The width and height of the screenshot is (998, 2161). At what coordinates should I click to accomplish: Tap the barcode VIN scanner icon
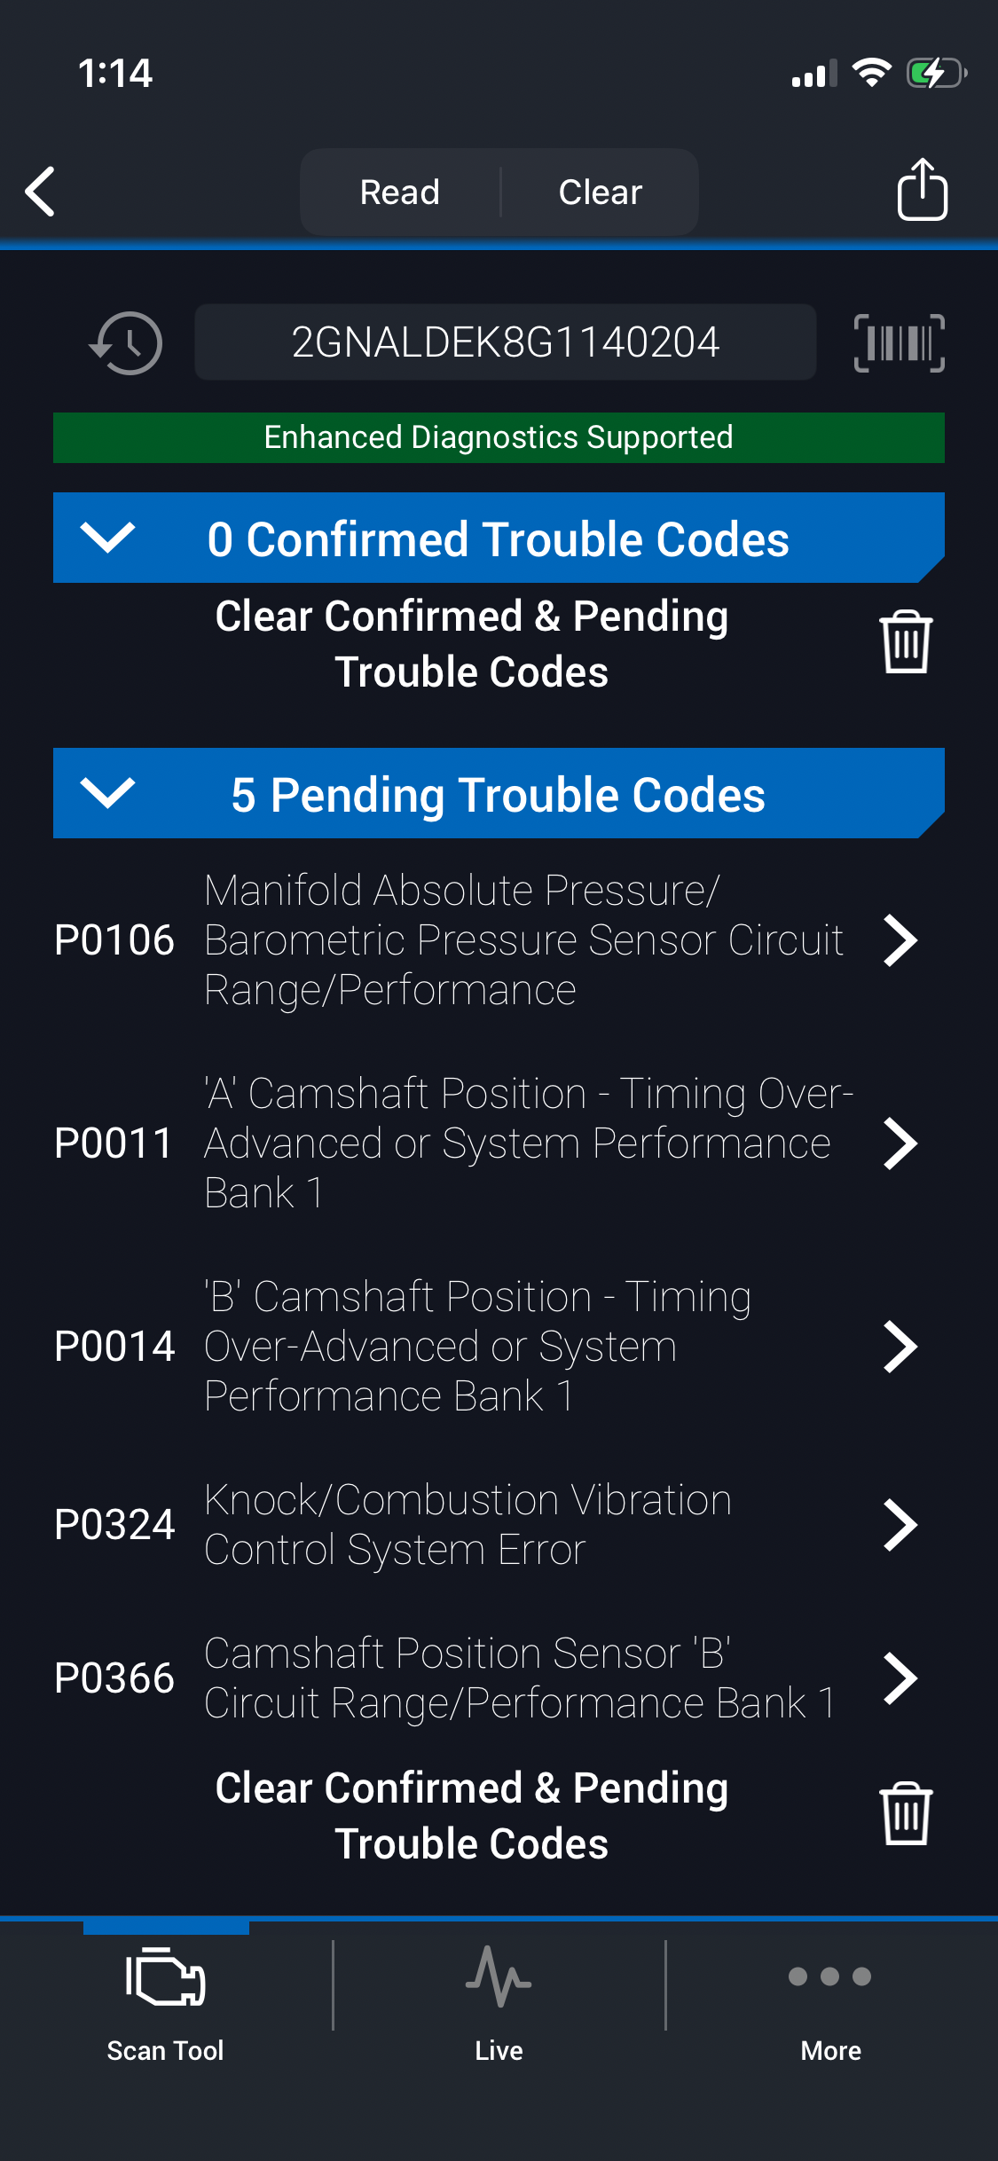click(899, 342)
